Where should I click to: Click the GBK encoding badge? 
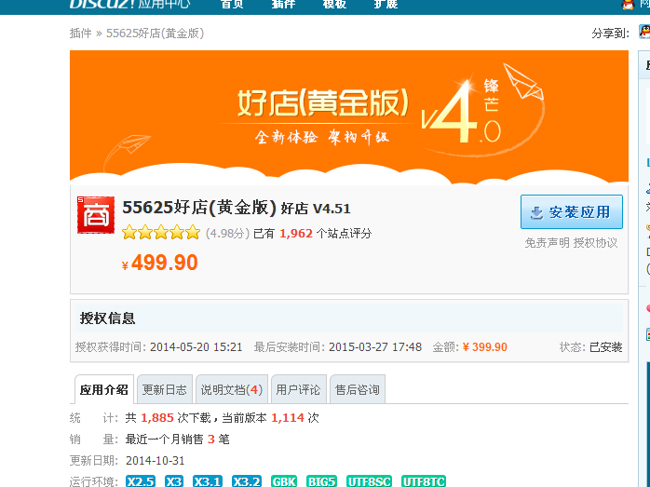pyautogui.click(x=284, y=481)
